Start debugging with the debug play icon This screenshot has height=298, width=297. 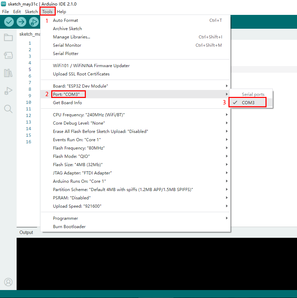point(34,22)
